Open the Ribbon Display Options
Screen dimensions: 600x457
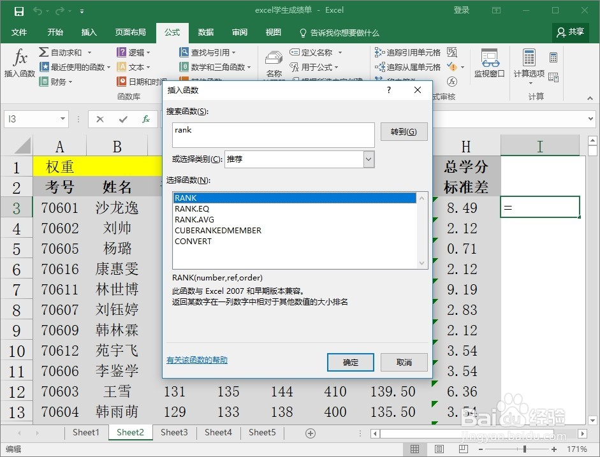pos(496,10)
